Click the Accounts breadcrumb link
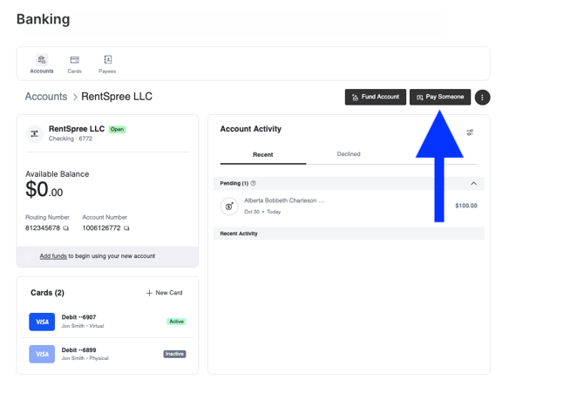The width and height of the screenshot is (584, 407). [45, 97]
